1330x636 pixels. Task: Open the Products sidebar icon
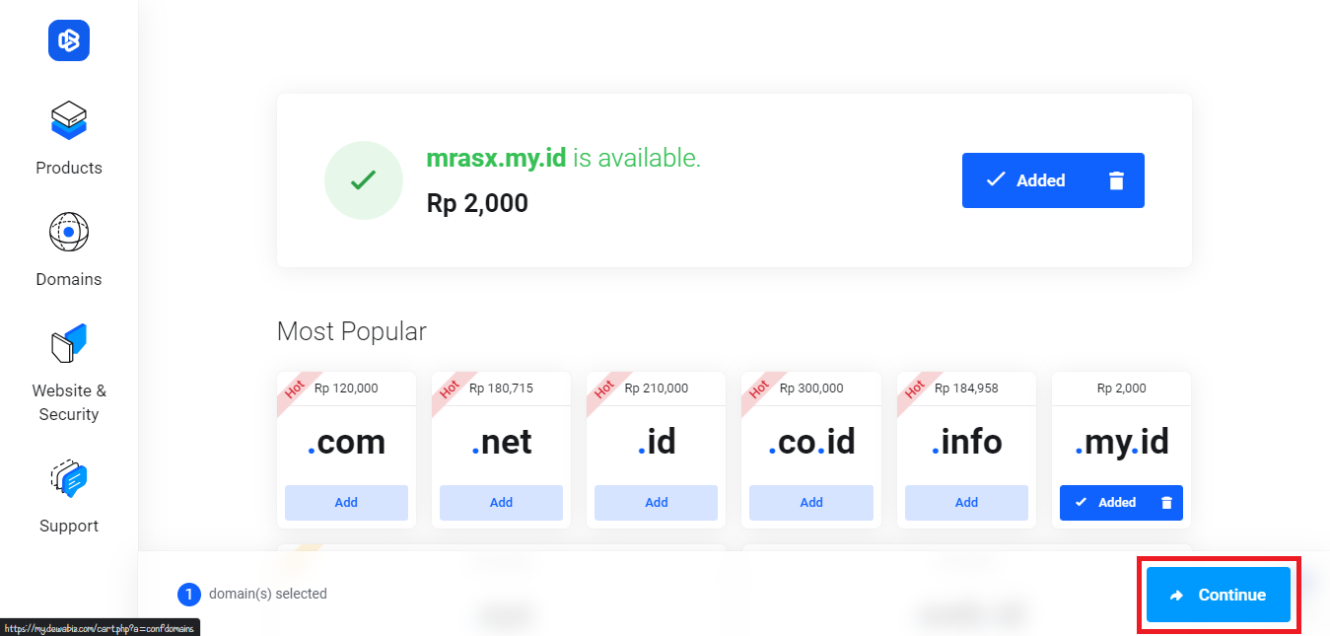[x=69, y=120]
